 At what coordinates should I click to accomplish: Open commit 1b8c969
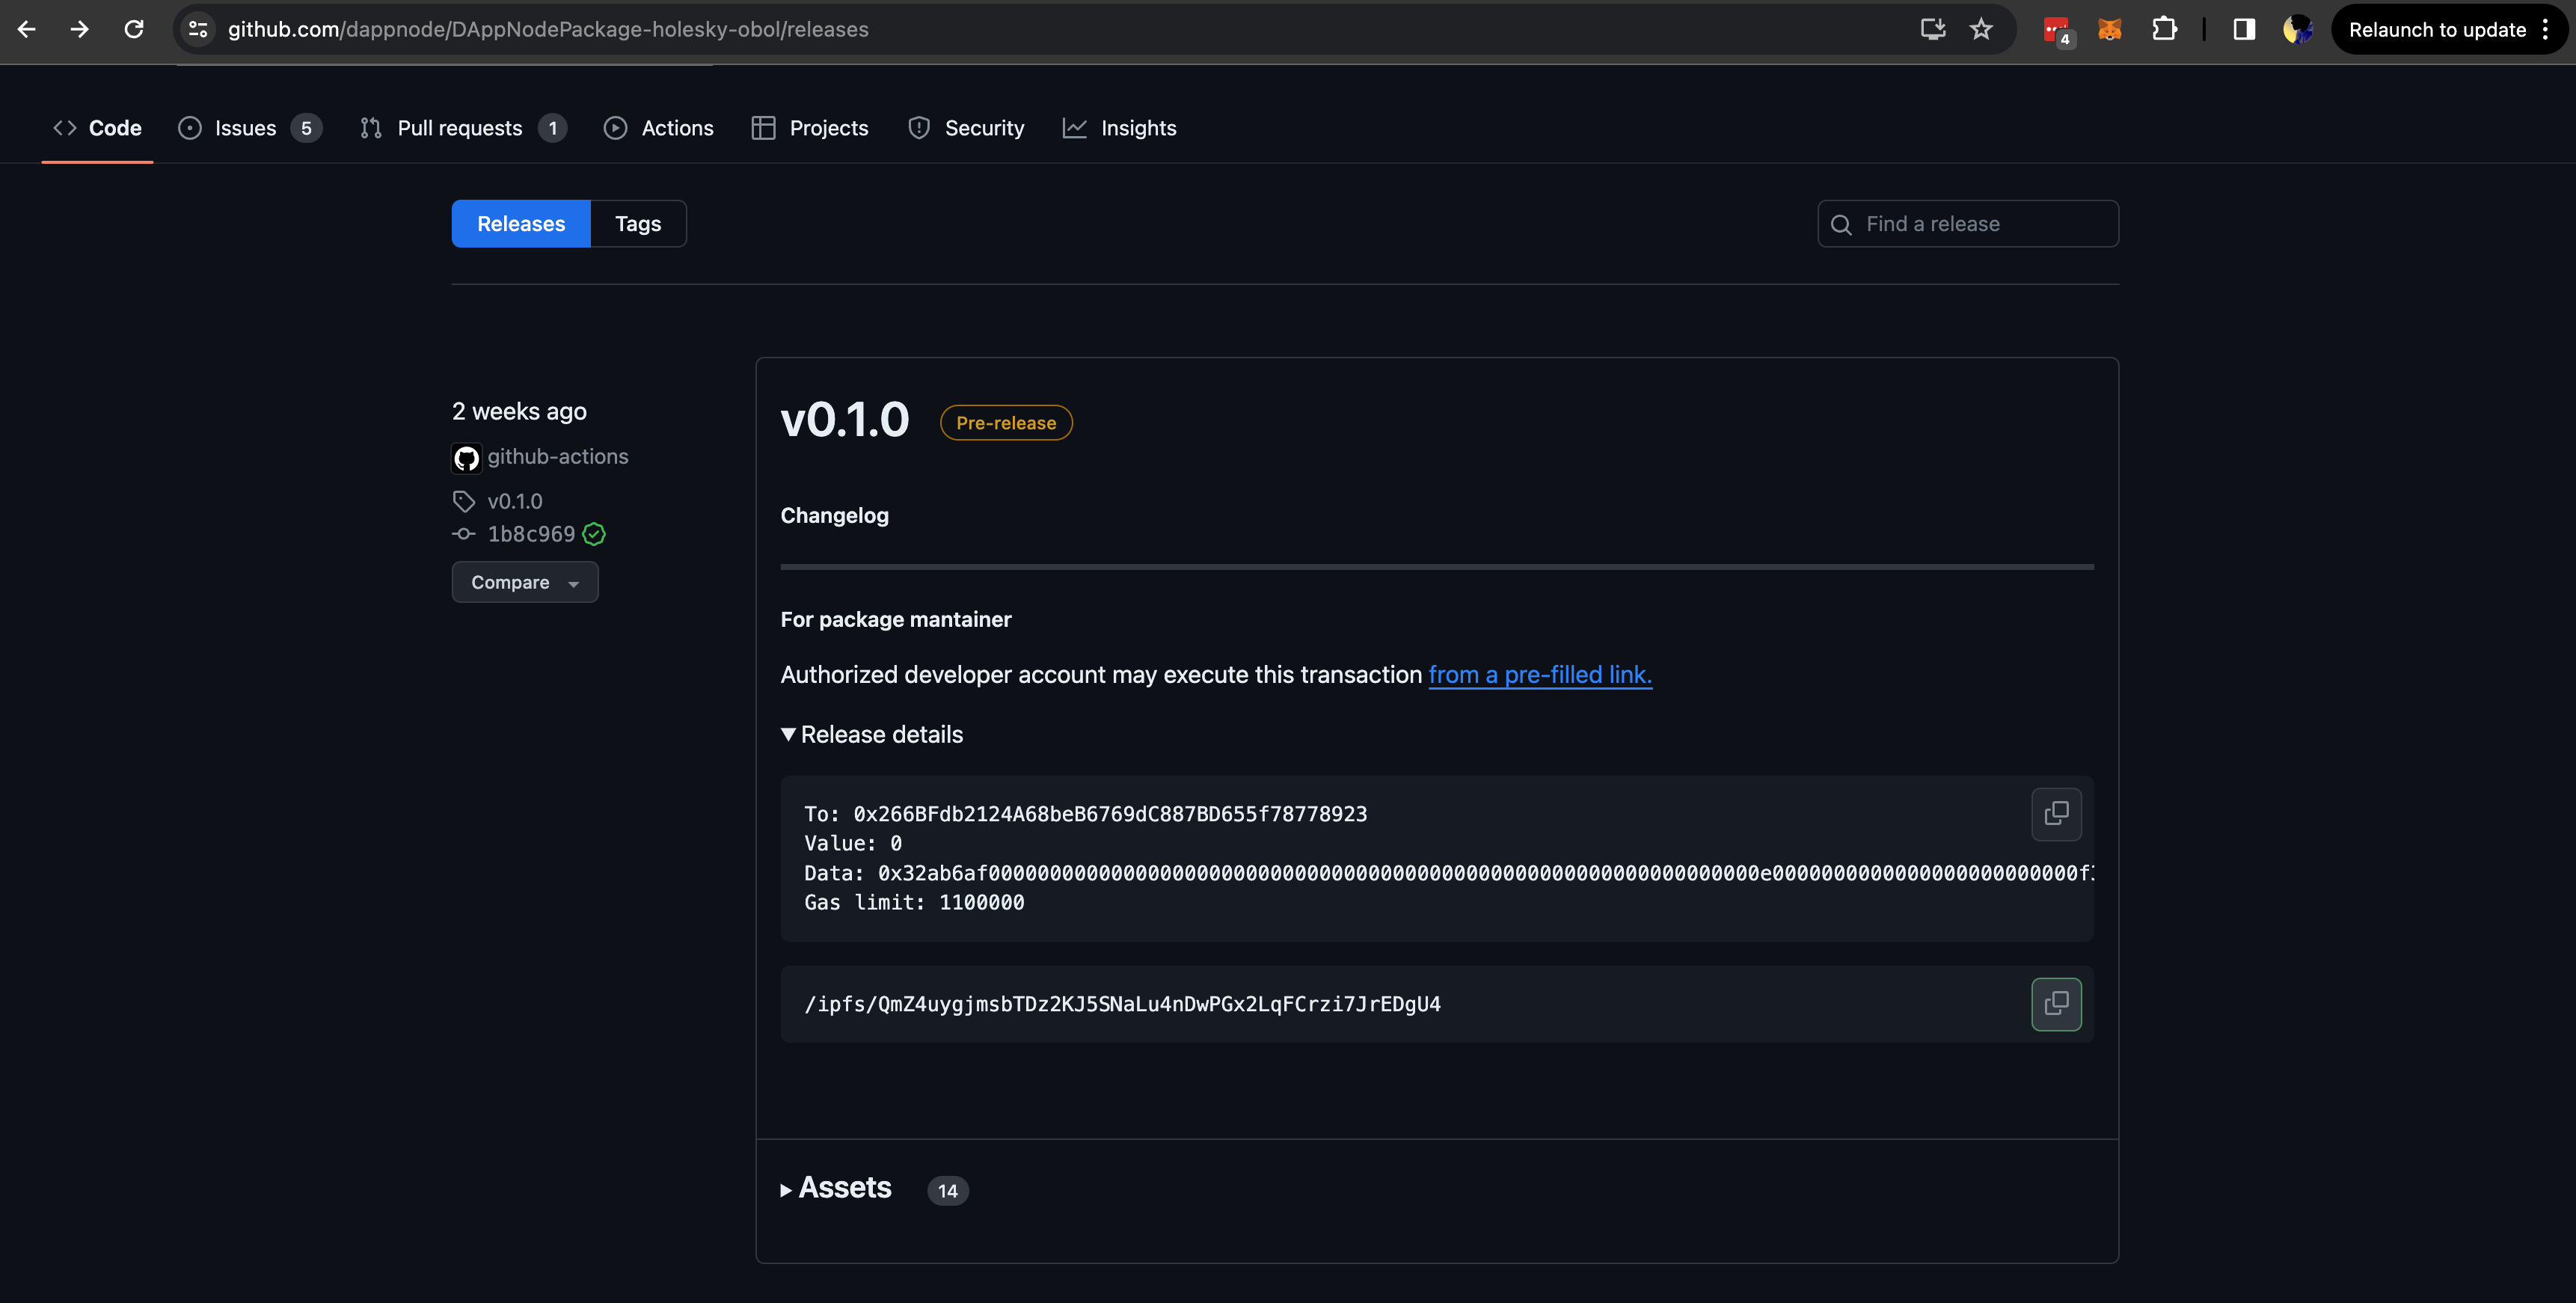(530, 534)
